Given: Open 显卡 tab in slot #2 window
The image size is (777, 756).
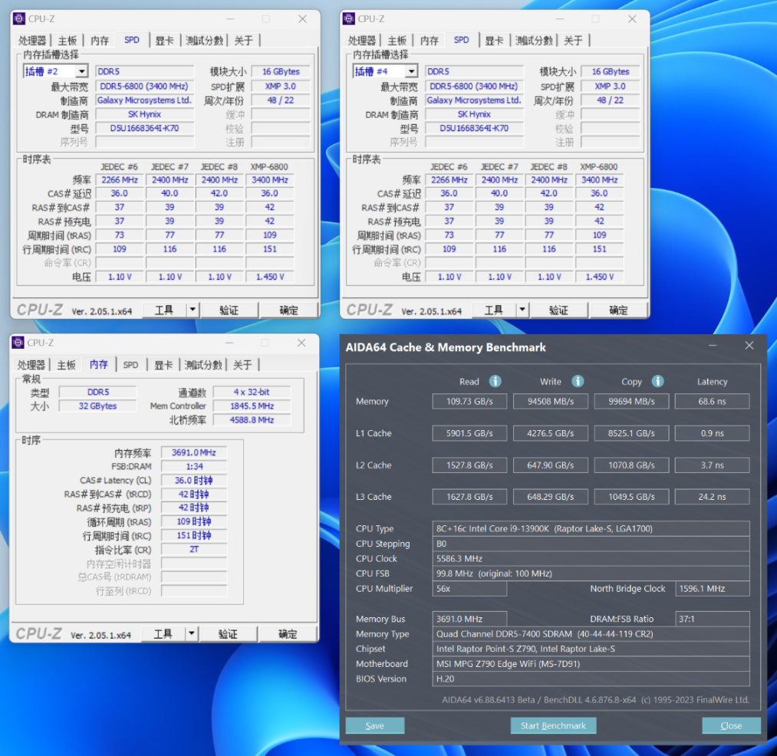Looking at the screenshot, I should [x=164, y=41].
